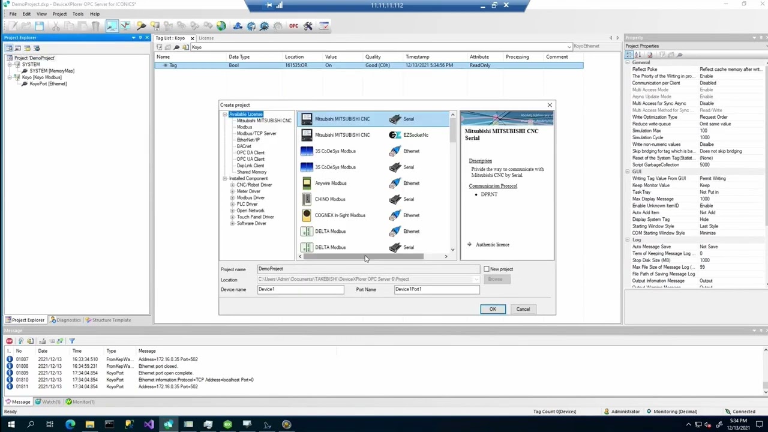Select the Anywire Modbus driver icon
This screenshot has height=432, width=768.
pos(307,183)
